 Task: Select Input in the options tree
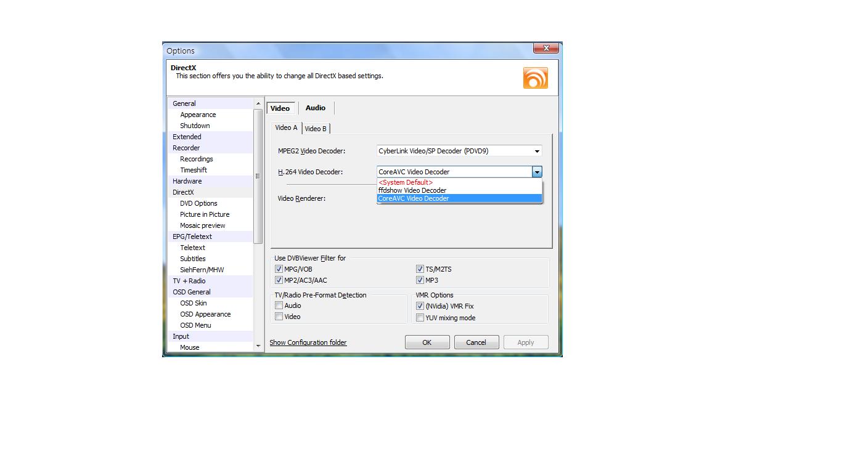pos(181,336)
